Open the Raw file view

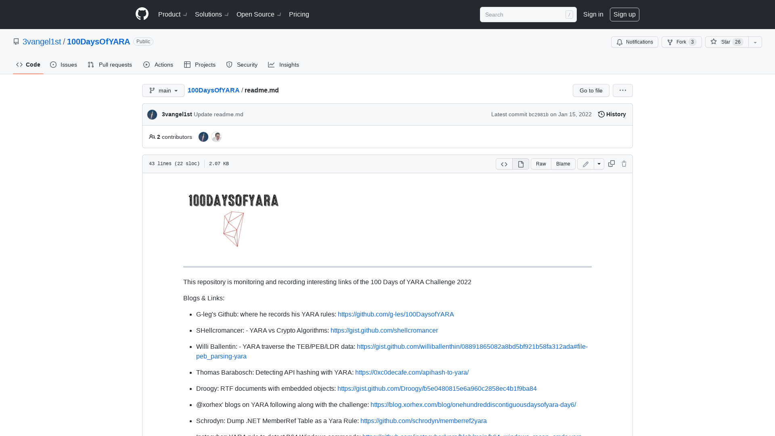click(541, 164)
